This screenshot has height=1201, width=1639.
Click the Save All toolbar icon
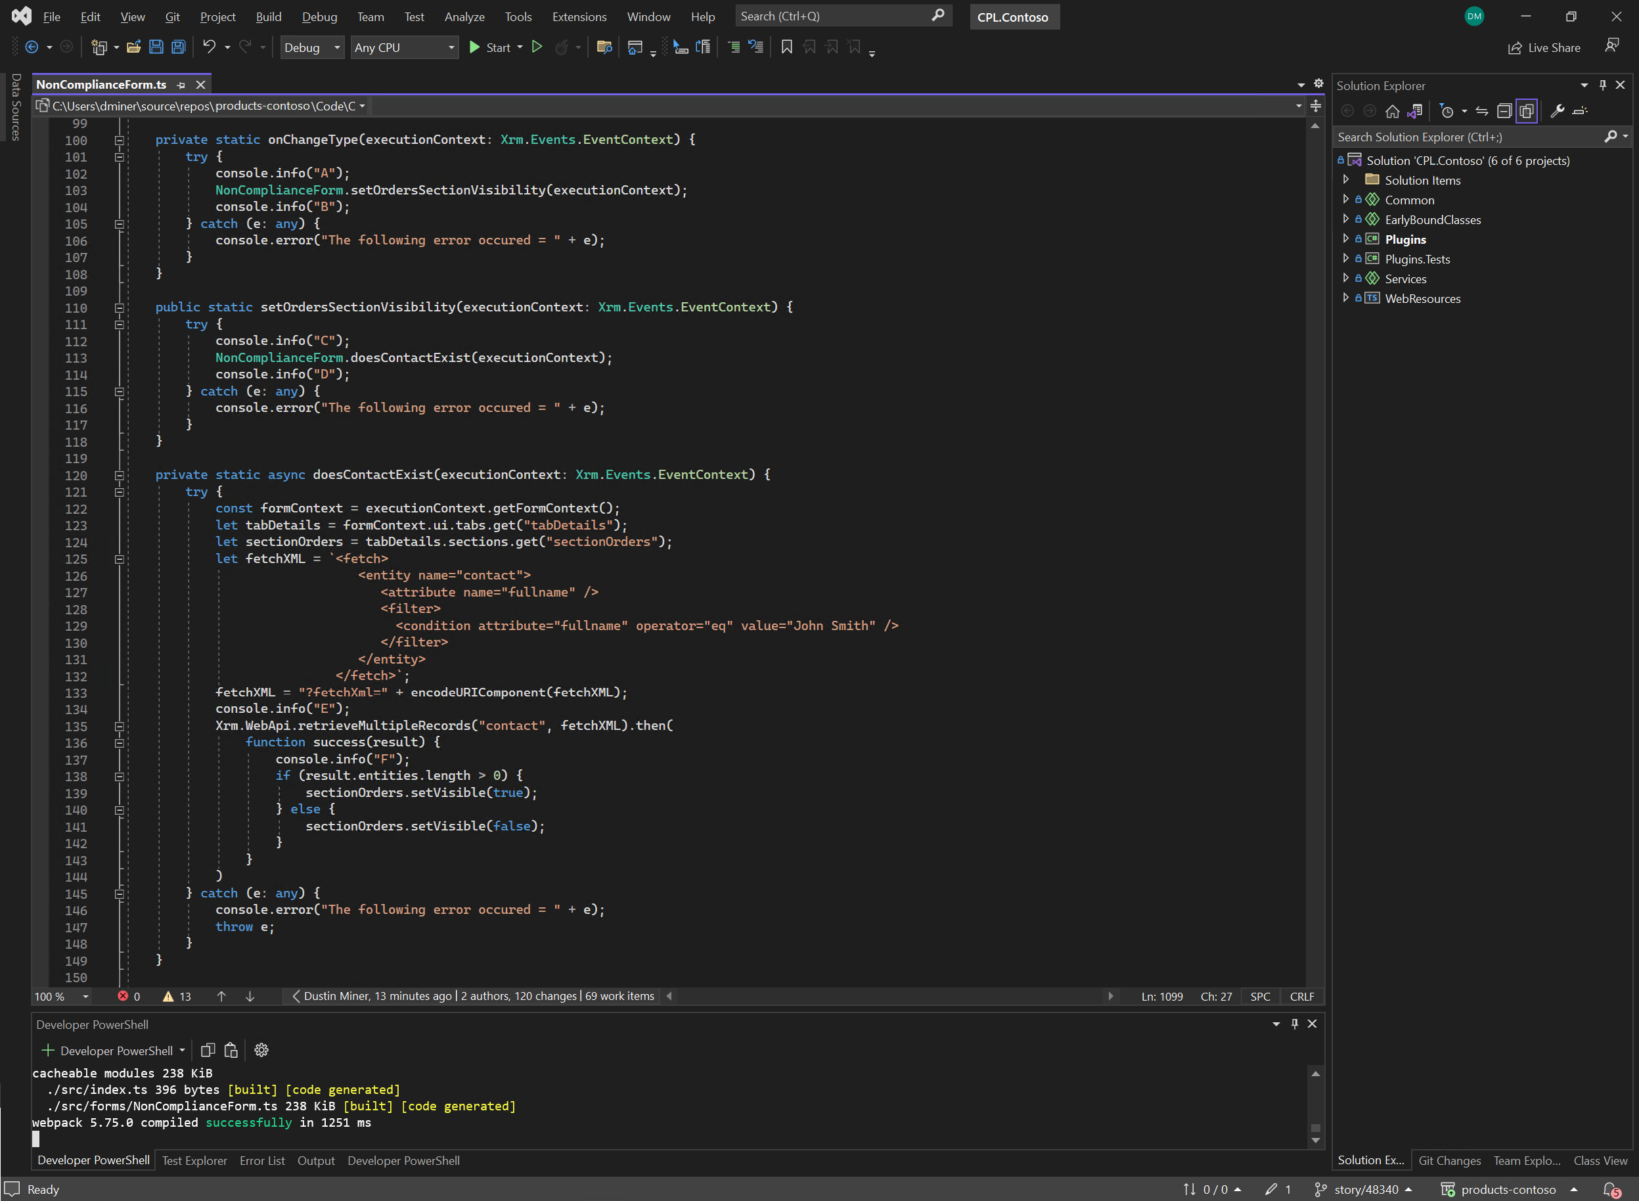point(178,47)
